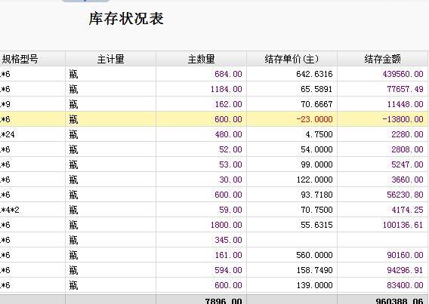Select quantity 59.00
The height and width of the screenshot is (304, 429).
201,210
